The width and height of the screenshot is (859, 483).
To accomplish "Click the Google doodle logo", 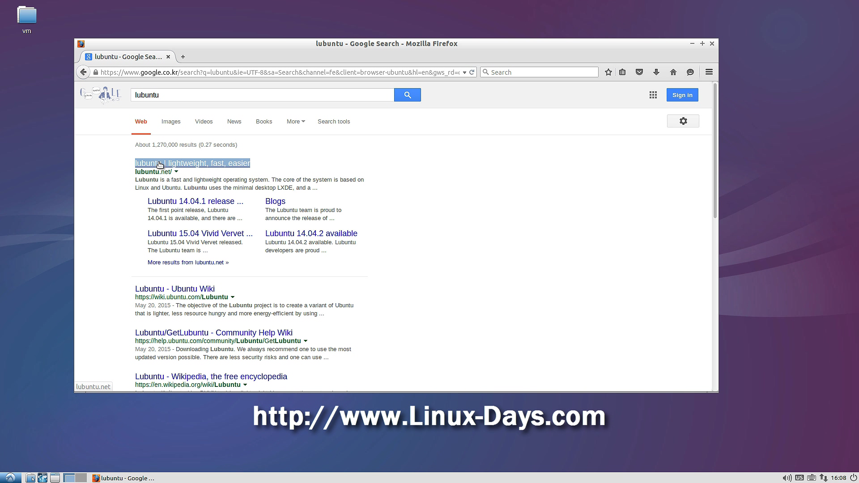I will (x=101, y=94).
